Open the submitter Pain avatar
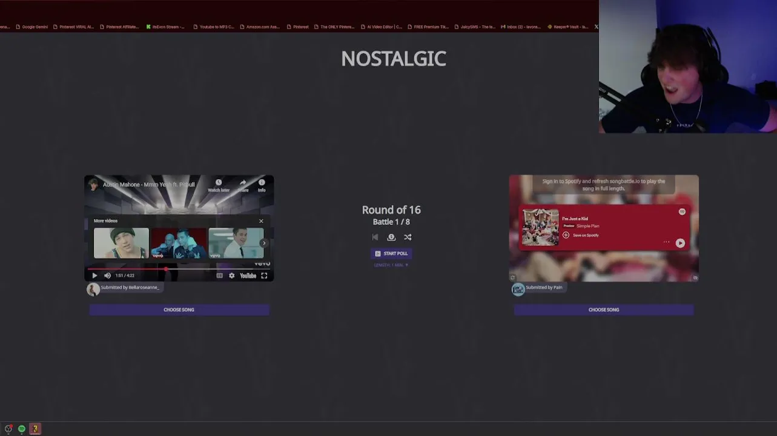 (518, 289)
